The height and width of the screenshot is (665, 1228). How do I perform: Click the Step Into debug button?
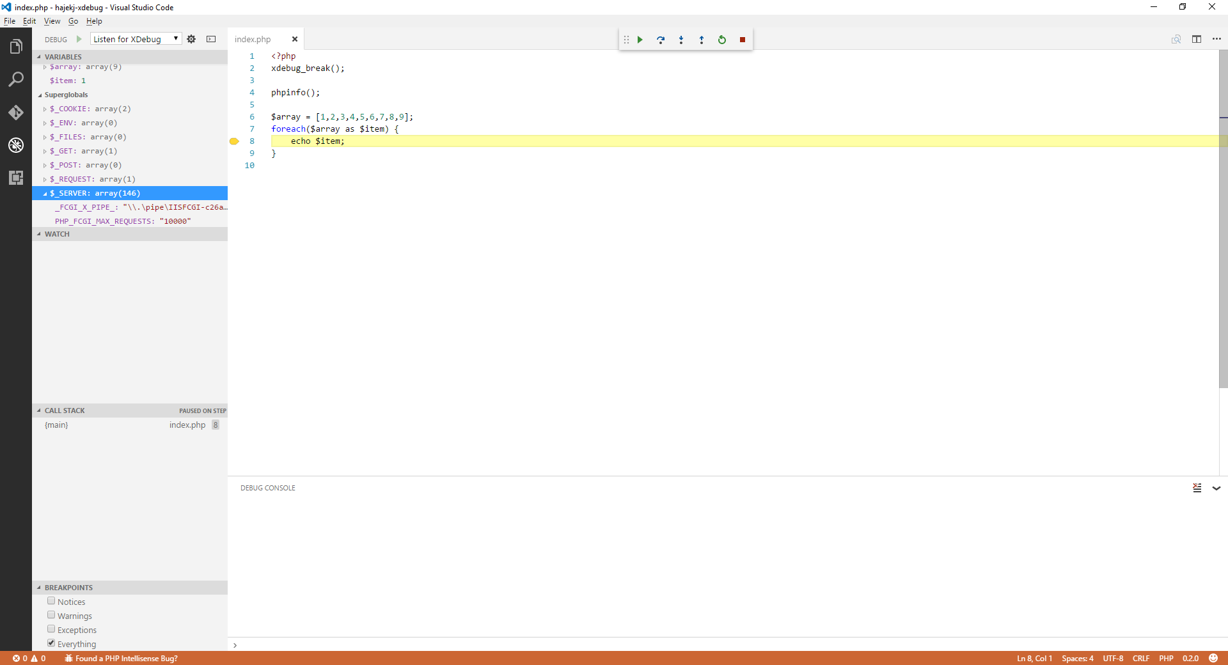(681, 40)
